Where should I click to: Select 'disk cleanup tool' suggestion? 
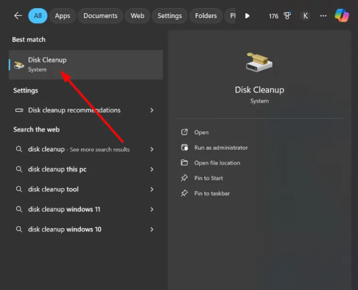click(86, 189)
